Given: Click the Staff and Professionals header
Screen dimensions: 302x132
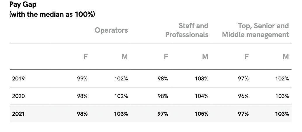Looking at the screenshot, I should (x=187, y=30).
